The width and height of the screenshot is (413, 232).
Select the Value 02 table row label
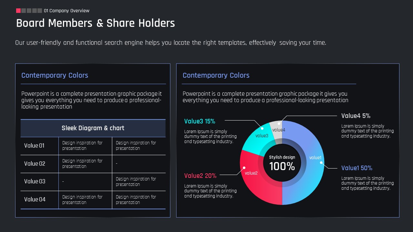pos(35,163)
